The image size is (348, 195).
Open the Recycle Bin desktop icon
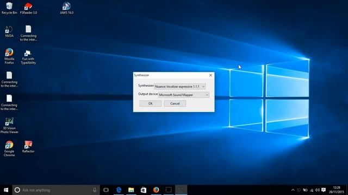click(9, 8)
